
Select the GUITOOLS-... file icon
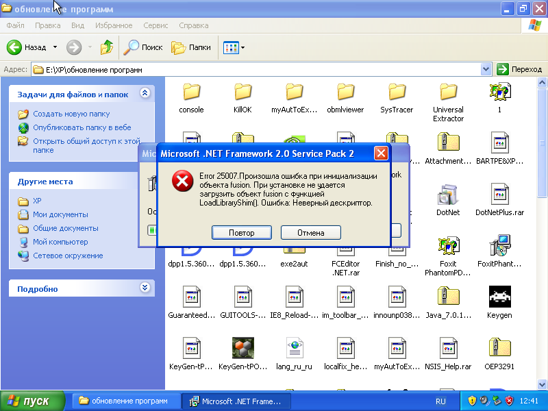(x=242, y=297)
